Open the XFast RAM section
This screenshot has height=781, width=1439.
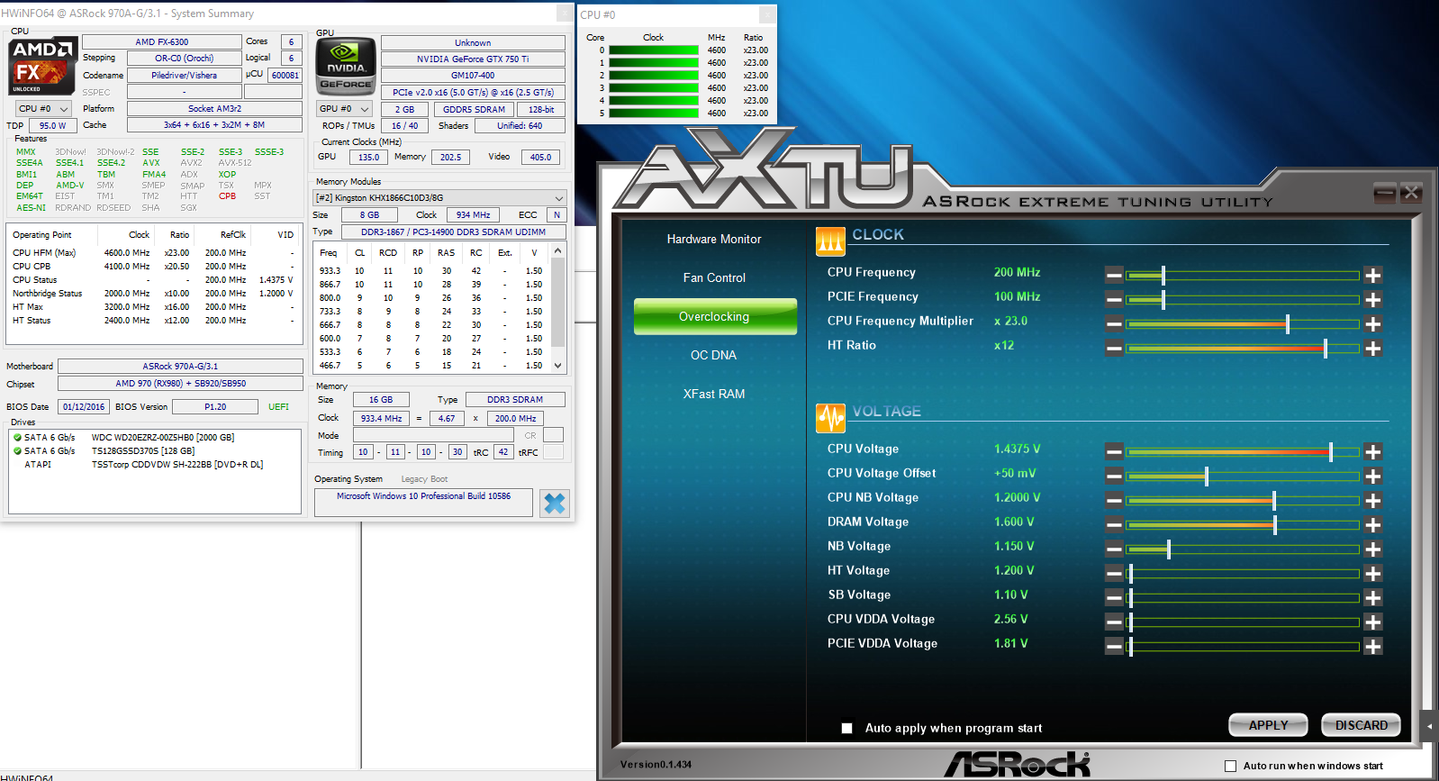[714, 394]
